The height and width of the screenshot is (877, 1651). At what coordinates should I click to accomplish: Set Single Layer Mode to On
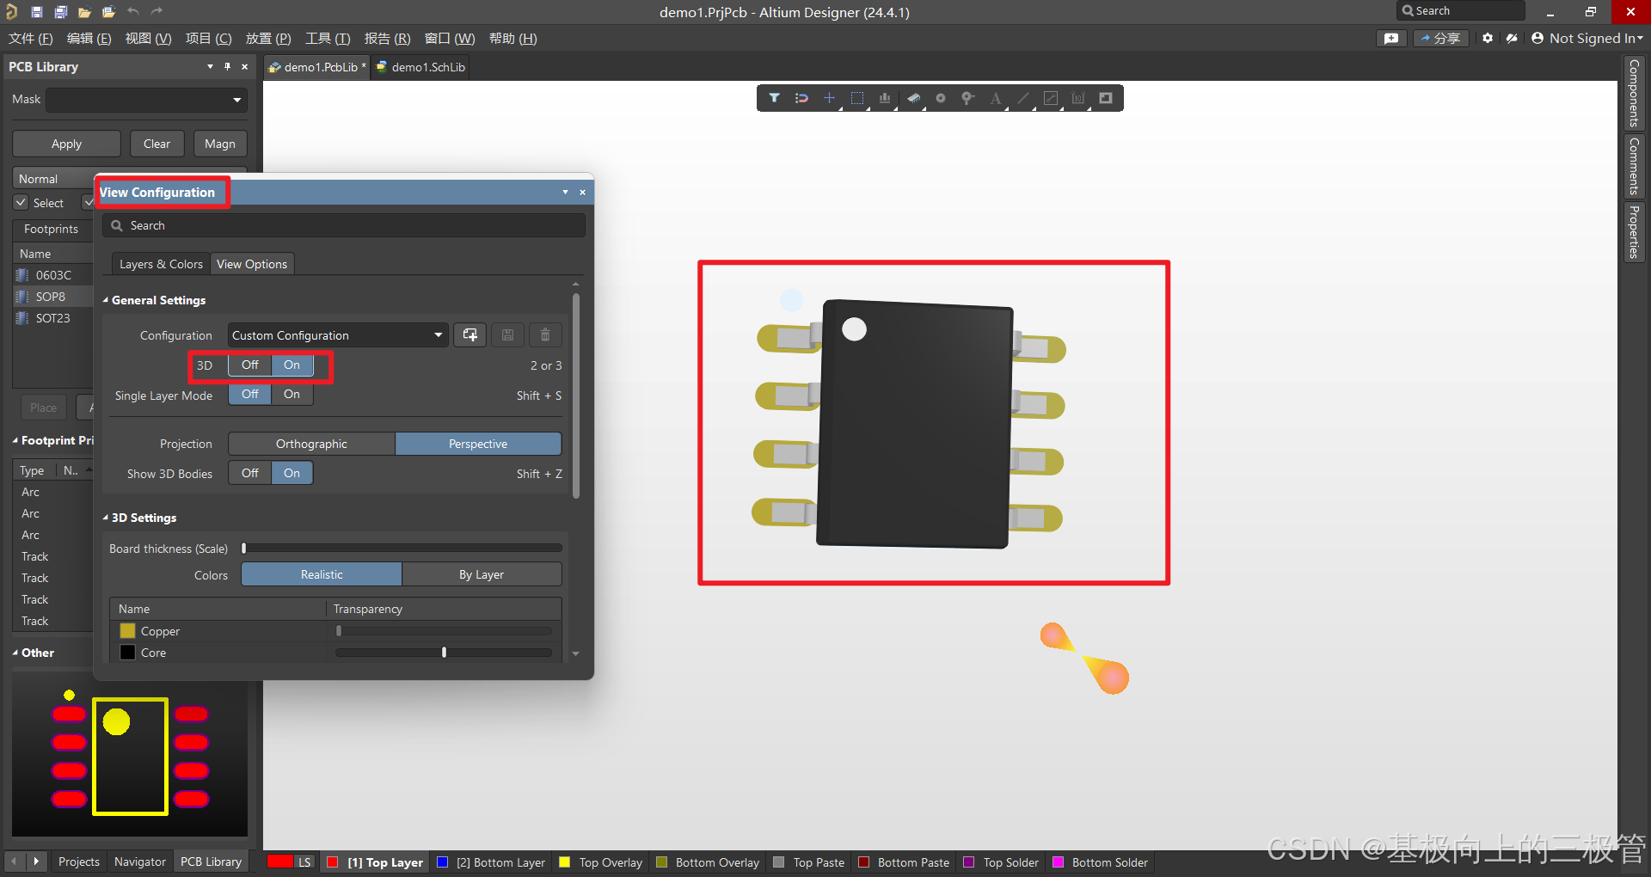[x=292, y=395]
